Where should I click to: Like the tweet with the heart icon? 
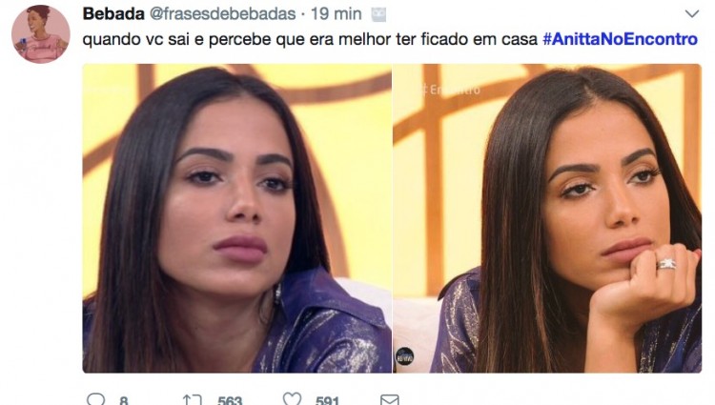point(292,399)
